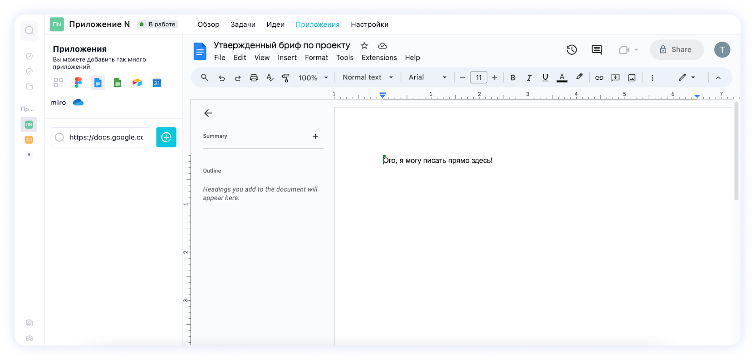Open the 100% zoom dropdown
This screenshot has height=360, width=755.
point(313,78)
